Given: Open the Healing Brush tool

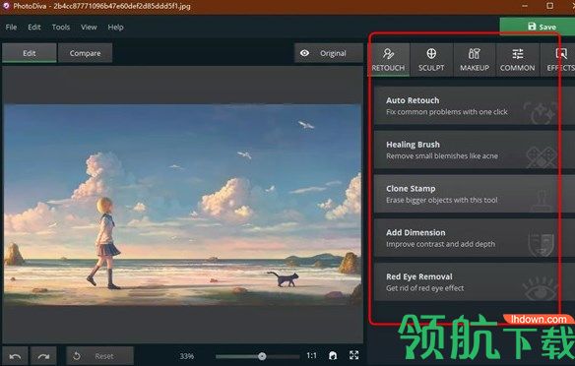Looking at the screenshot, I should (x=475, y=150).
